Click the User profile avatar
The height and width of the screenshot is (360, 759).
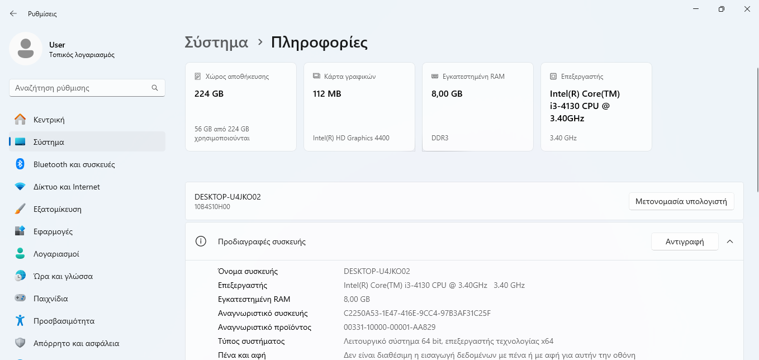pos(26,49)
